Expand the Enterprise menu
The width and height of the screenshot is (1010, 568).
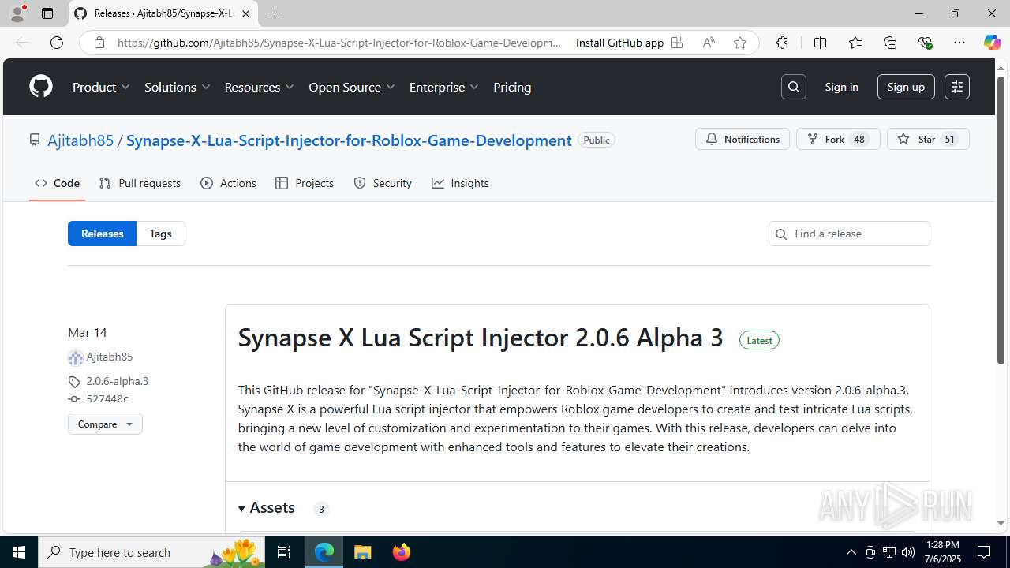443,87
